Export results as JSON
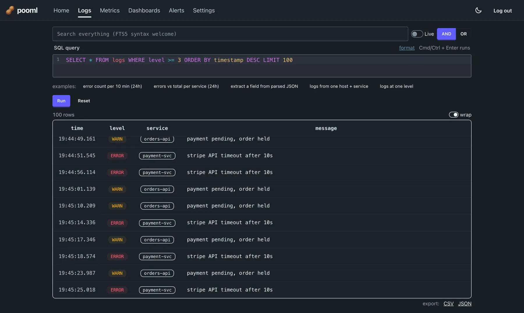The image size is (524, 313). coord(465,304)
